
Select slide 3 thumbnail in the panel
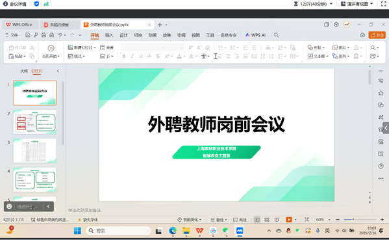pos(34,151)
